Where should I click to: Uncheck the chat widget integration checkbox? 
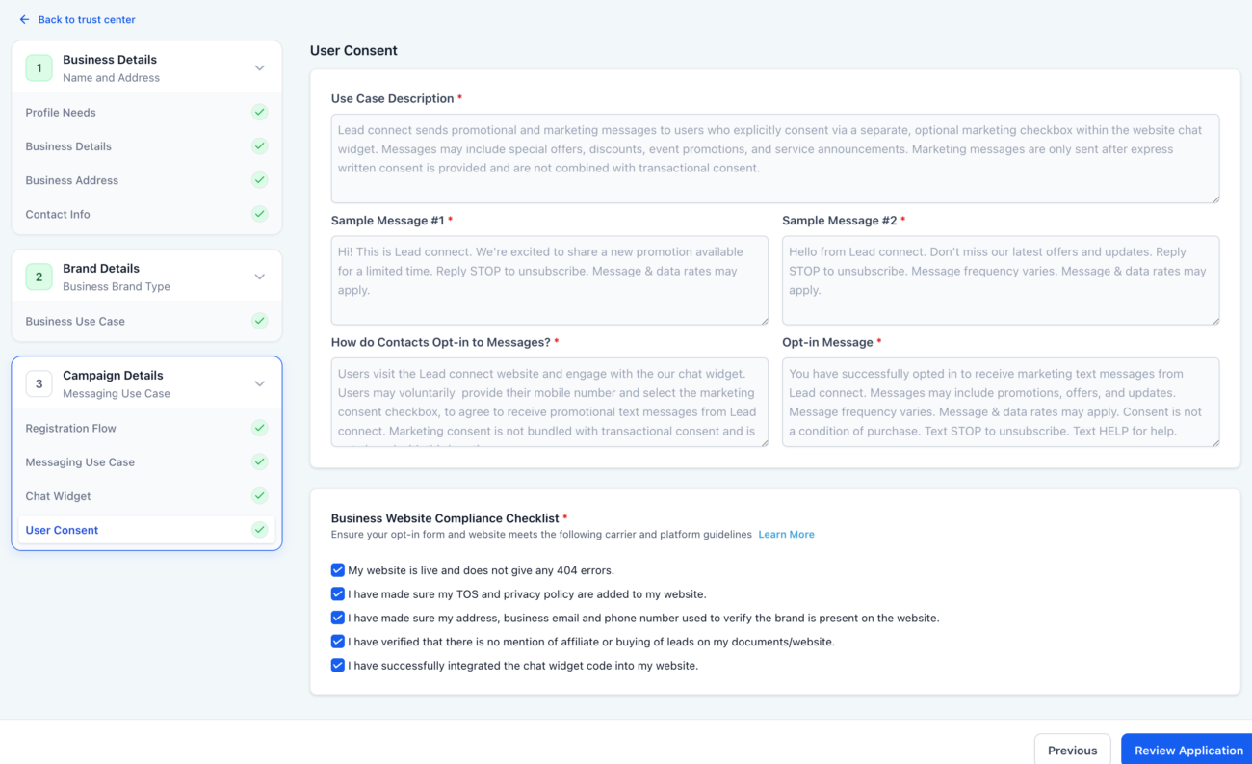(338, 665)
